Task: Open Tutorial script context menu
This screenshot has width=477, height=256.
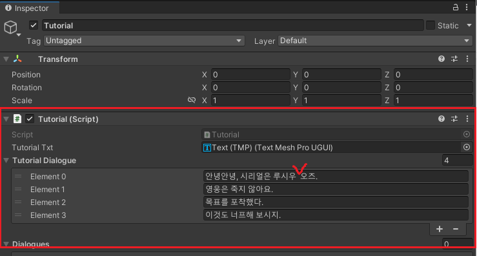Action: (x=467, y=119)
